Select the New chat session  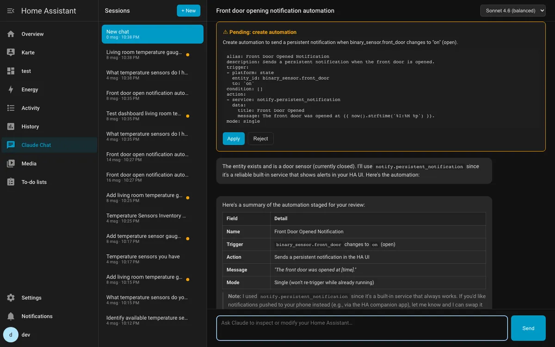tap(153, 34)
